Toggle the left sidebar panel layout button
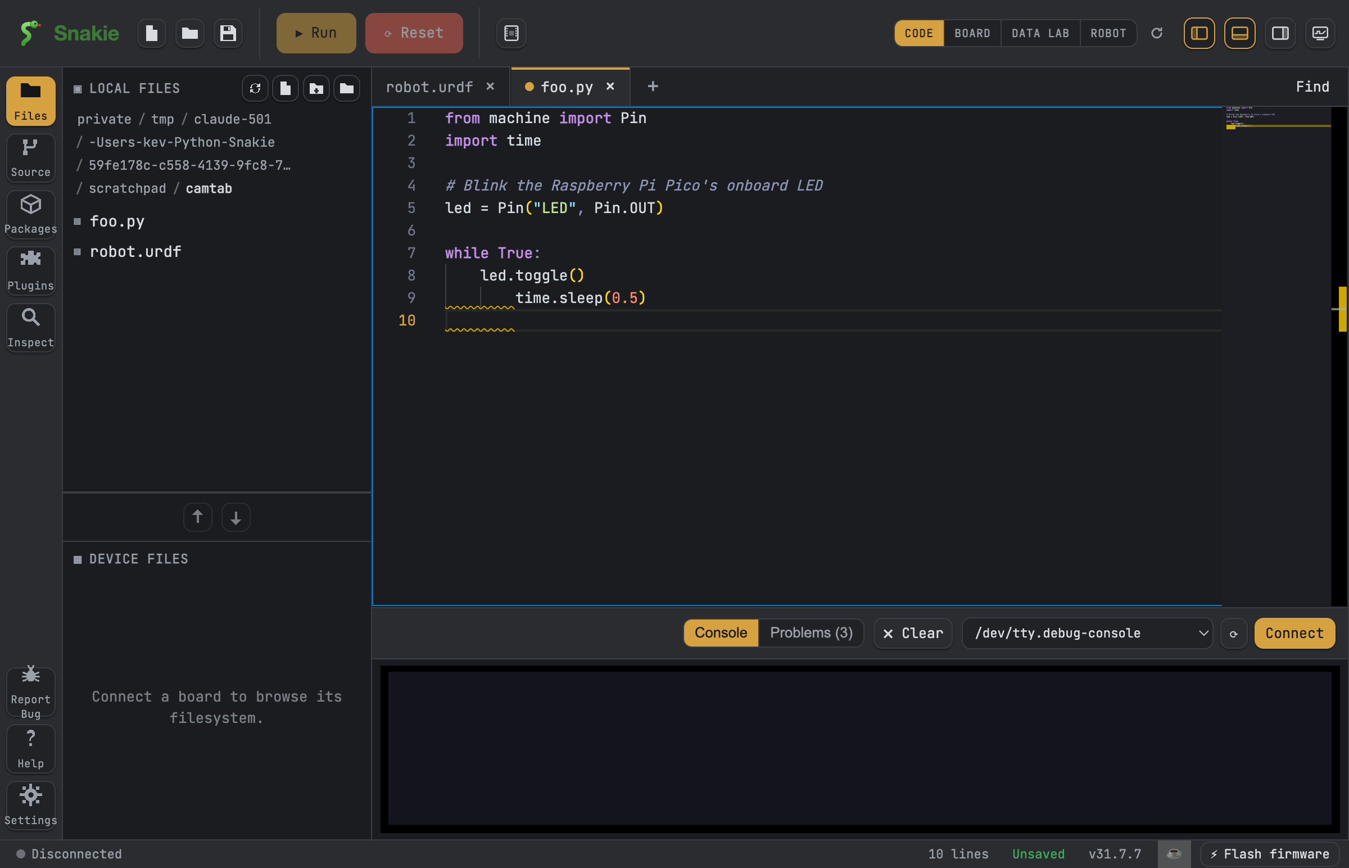The image size is (1349, 868). point(1199,33)
